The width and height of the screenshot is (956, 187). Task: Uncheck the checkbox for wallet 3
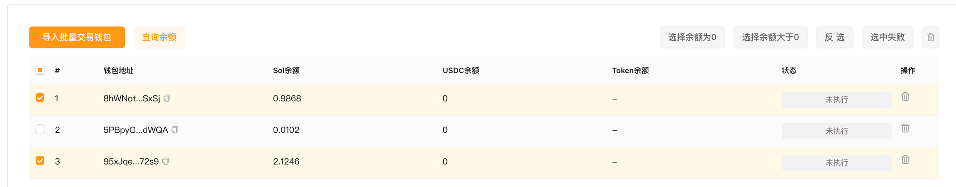[x=40, y=161]
